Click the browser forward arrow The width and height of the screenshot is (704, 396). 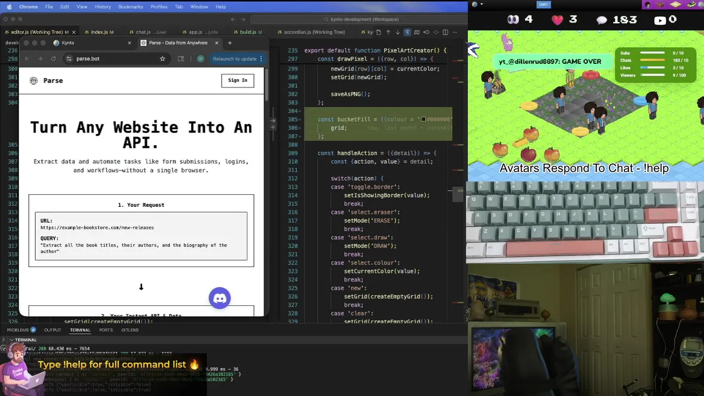40,59
